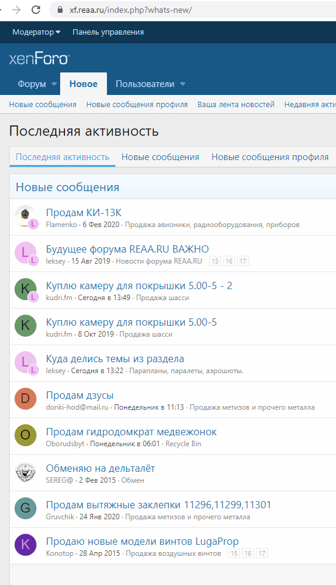
Task: Switch to Новые сообщения профиля content tab
Action: pos(270,157)
